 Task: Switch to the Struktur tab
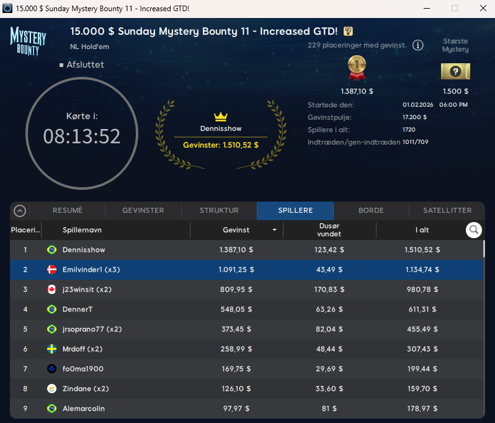pyautogui.click(x=219, y=210)
